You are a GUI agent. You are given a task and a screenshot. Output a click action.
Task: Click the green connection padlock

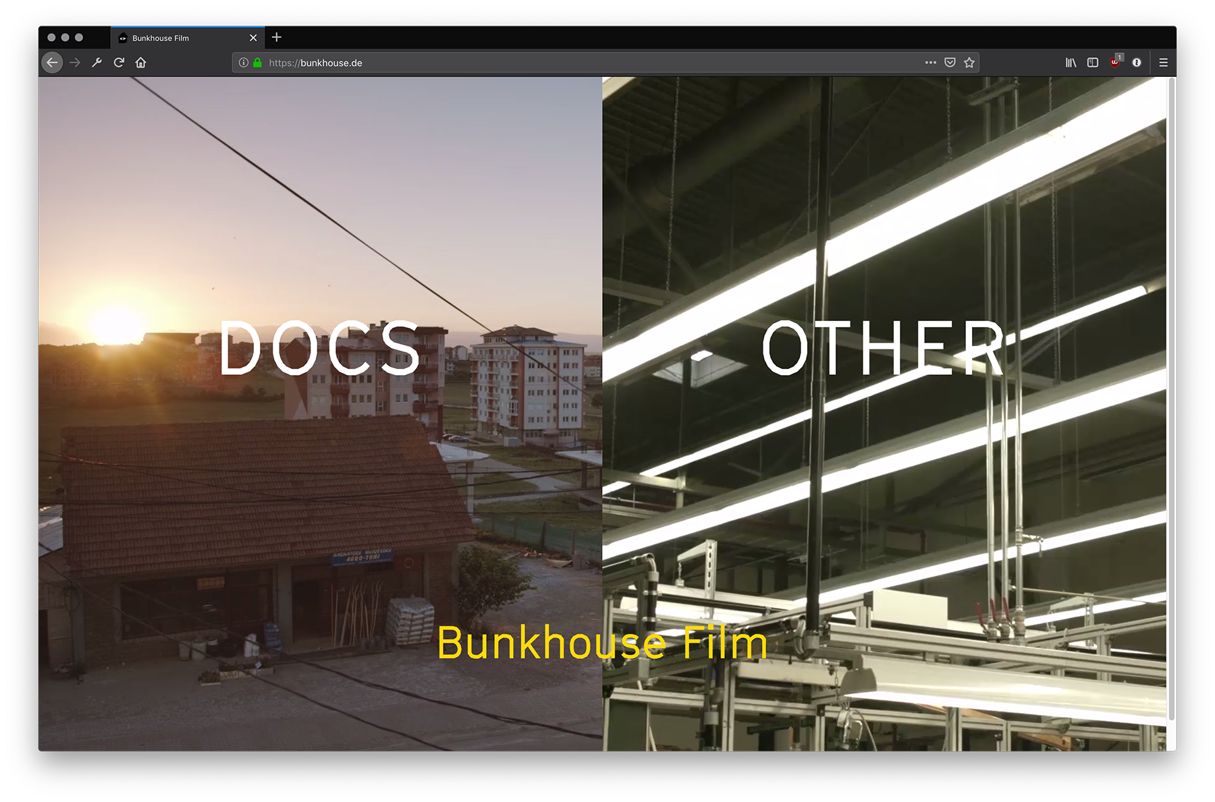[257, 63]
